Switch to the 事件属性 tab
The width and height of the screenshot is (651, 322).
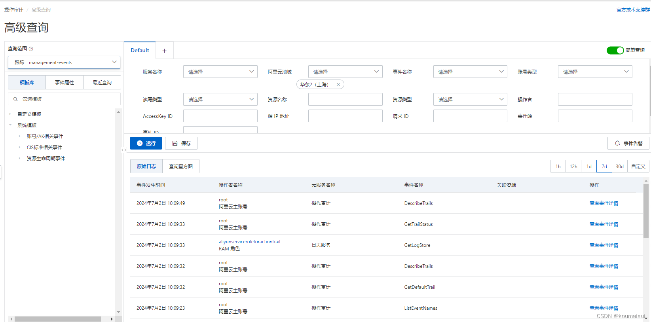coord(65,82)
